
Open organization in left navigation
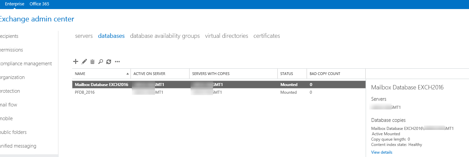[x=12, y=77]
